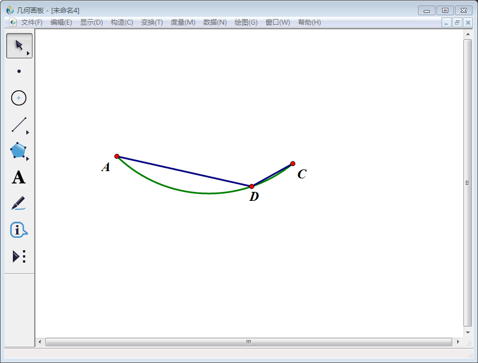Restore the document child window
Viewport: 478px width, 363px height.
tap(457, 22)
